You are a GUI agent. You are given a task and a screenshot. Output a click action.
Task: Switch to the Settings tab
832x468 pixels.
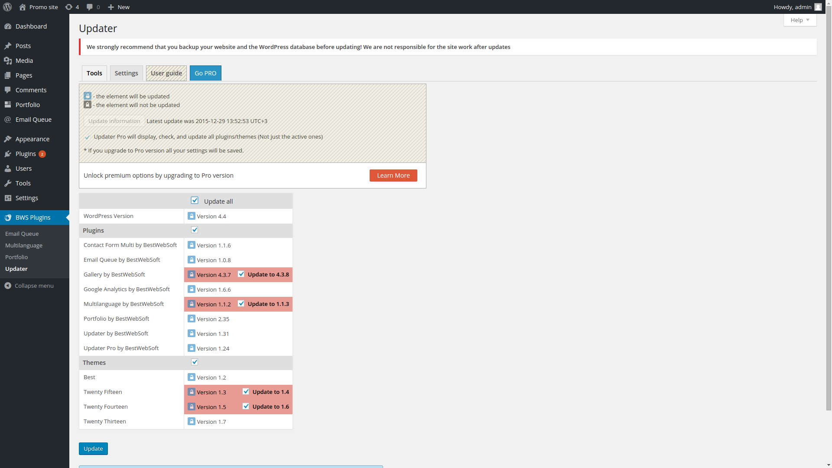(126, 73)
